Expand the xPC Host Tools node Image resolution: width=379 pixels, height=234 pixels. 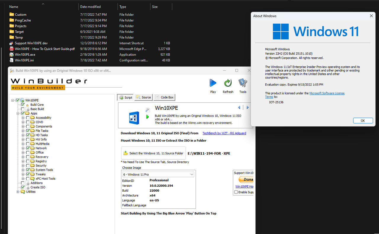23,179
